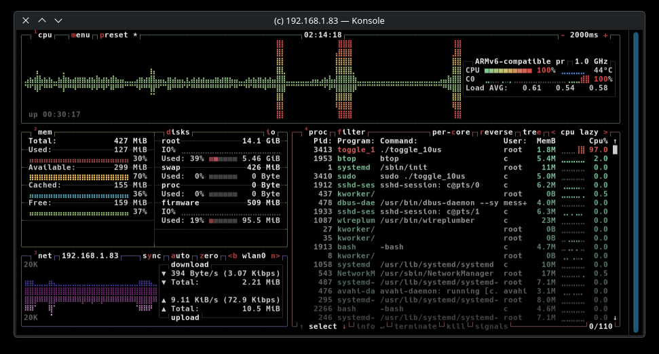Click left arrow before cpu lazy sort
Image resolution: width=659 pixels, height=354 pixels.
[553, 132]
